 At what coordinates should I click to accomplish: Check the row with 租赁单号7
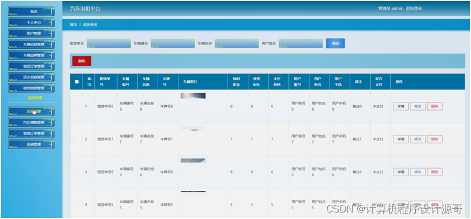click(x=74, y=139)
